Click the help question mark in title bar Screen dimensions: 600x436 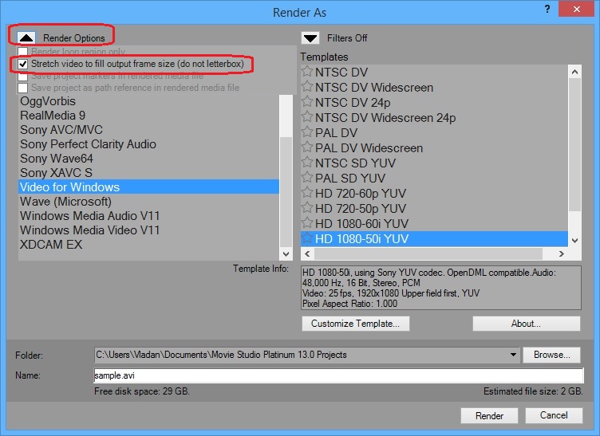click(x=547, y=10)
